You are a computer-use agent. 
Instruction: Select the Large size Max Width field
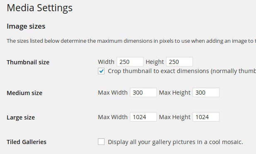point(143,117)
